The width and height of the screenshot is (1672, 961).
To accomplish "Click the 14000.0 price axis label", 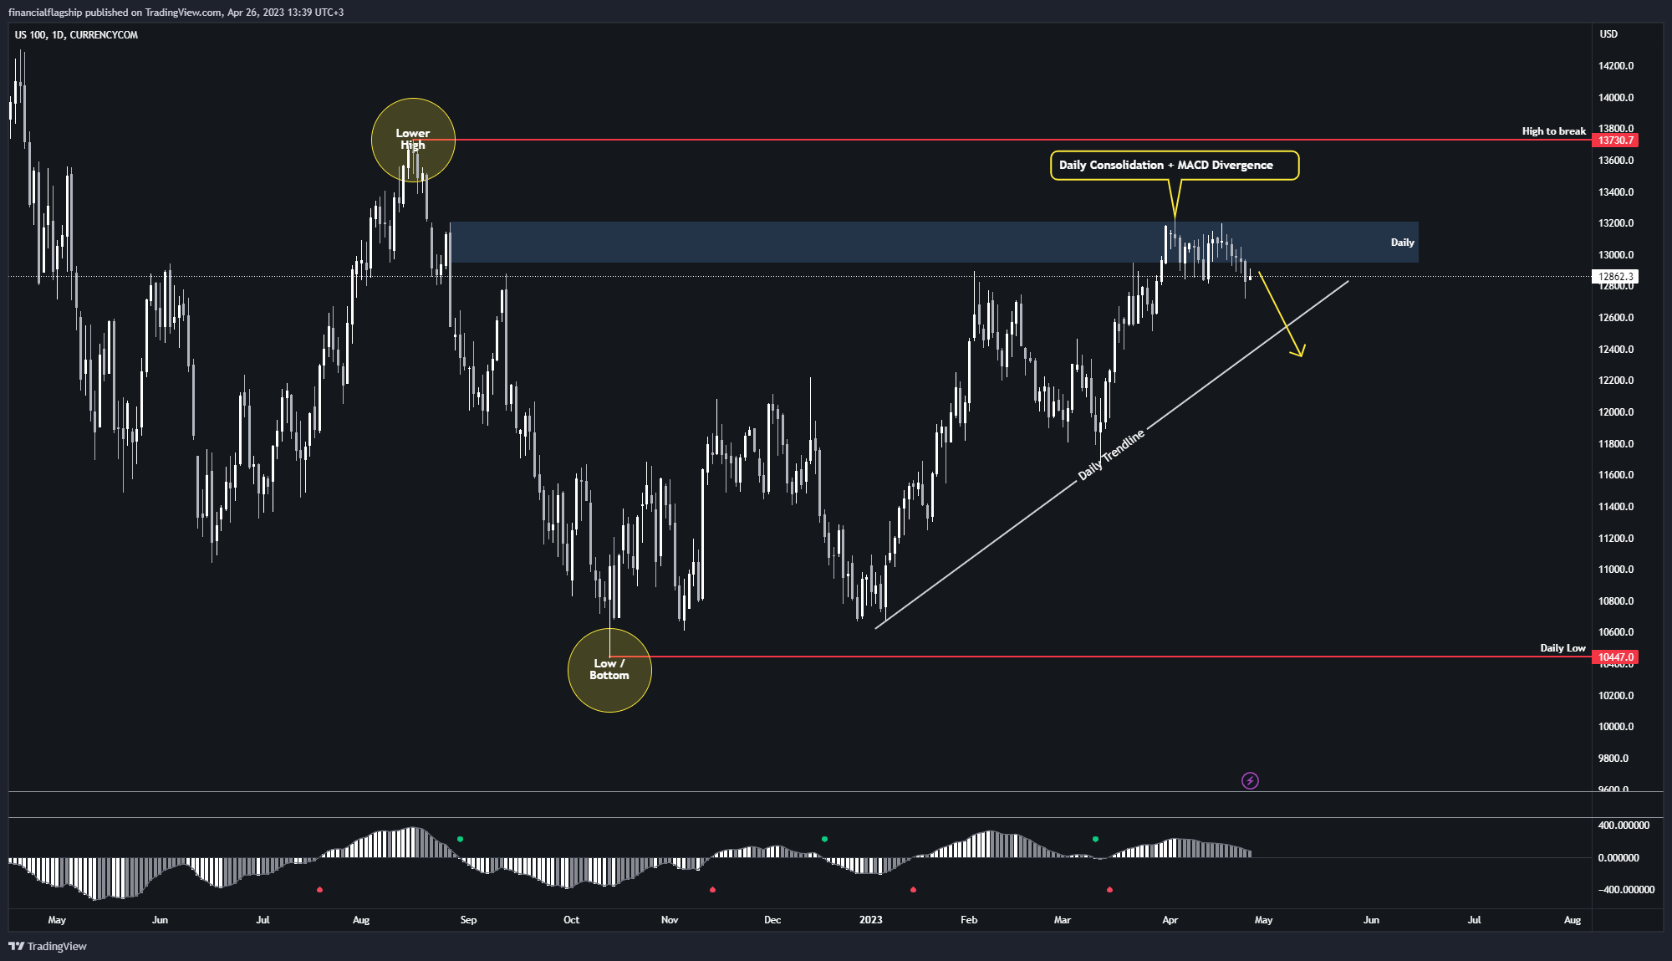I will tap(1616, 98).
